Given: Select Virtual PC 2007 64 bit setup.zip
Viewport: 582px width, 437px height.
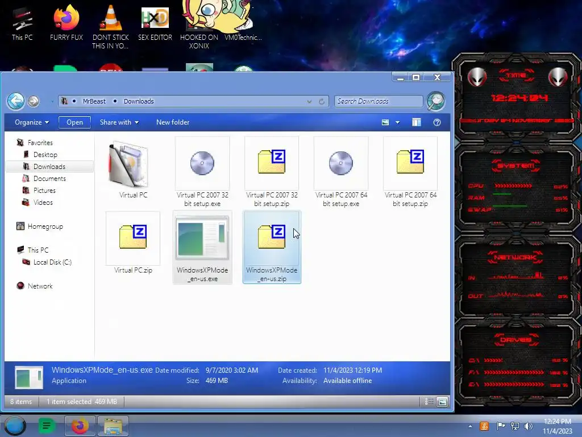Looking at the screenshot, I should (410, 172).
